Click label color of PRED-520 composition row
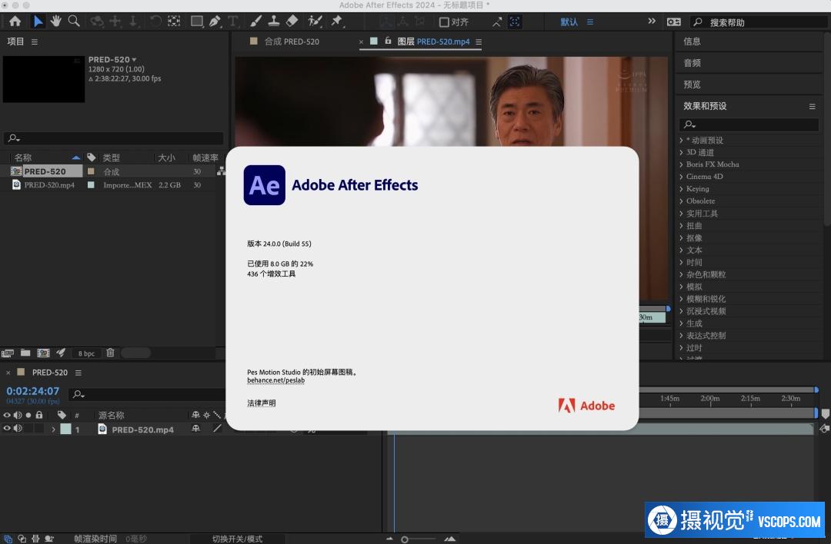Screen dimensions: 831x544 [x=91, y=171]
